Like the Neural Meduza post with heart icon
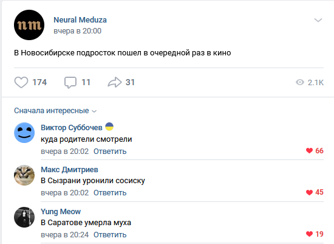 pyautogui.click(x=21, y=82)
